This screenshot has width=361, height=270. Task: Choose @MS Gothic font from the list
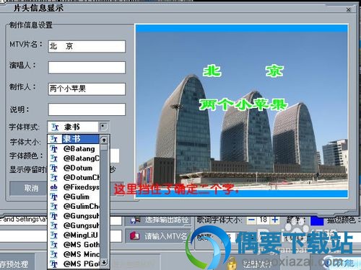click(x=73, y=245)
